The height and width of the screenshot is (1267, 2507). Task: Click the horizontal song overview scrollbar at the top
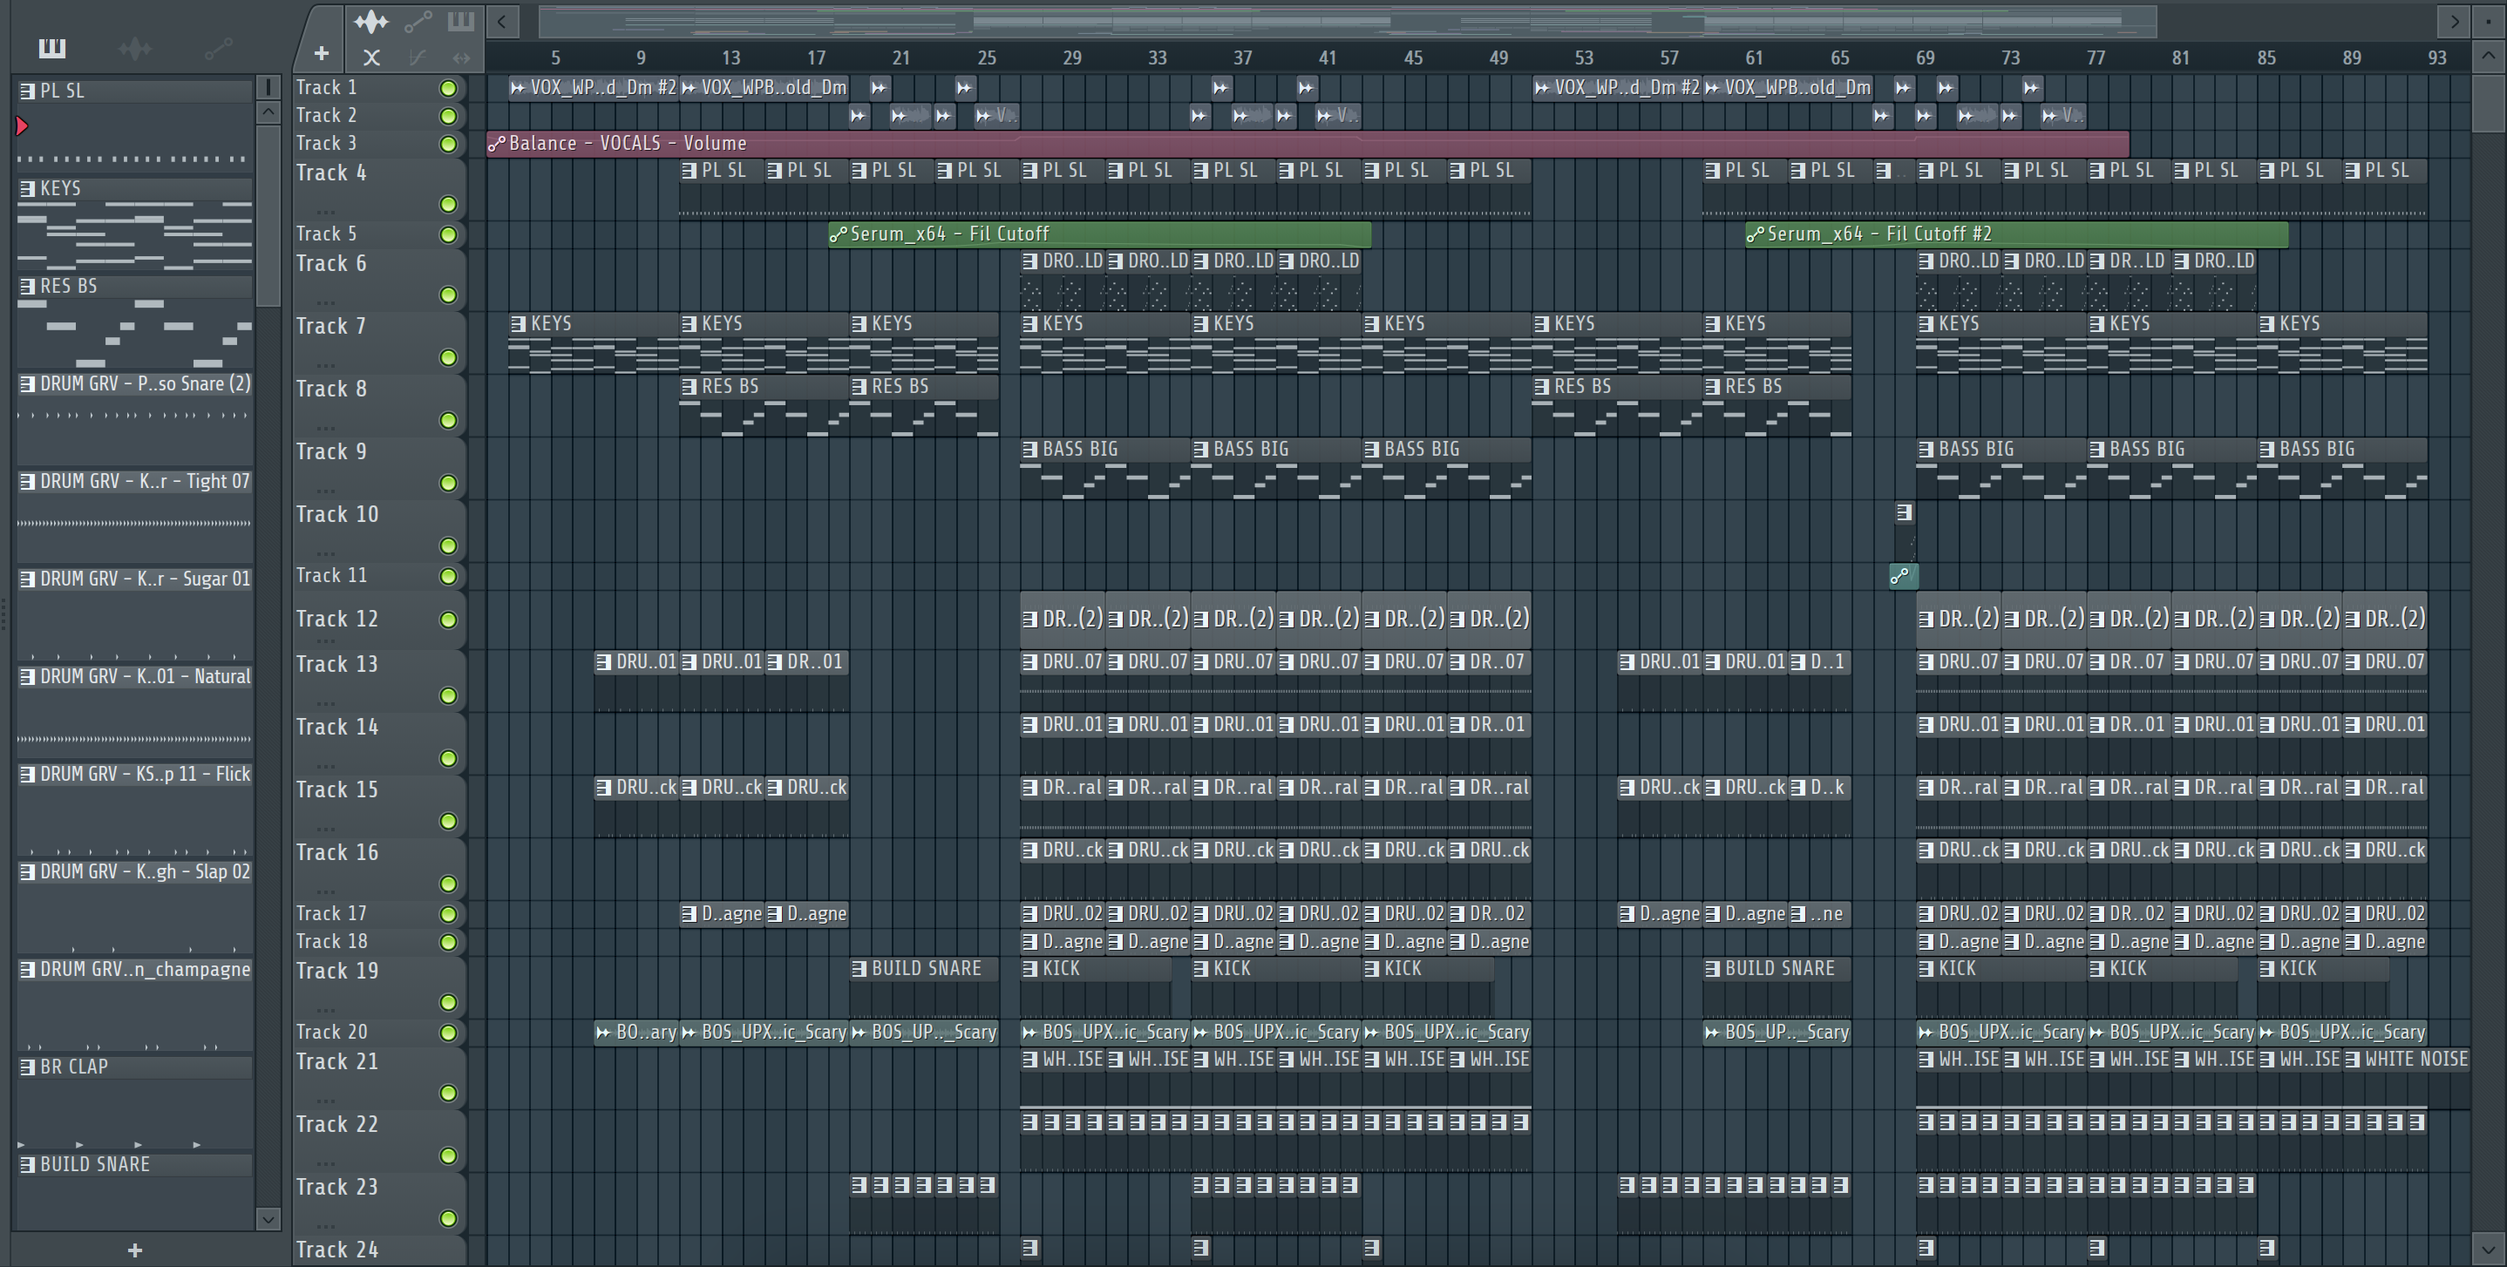point(1348,20)
